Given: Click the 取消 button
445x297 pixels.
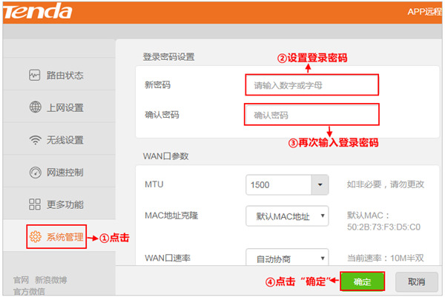Looking at the screenshot, I should (415, 281).
